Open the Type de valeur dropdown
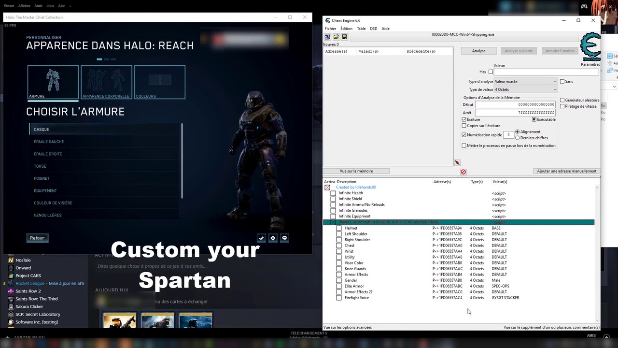618x348 pixels. click(x=525, y=89)
